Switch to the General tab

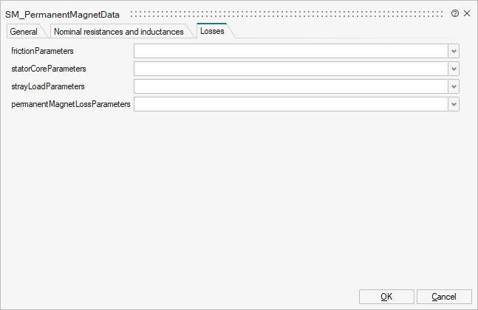24,32
